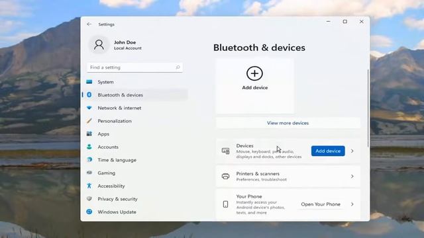The height and width of the screenshot is (238, 424).
Task: Click the Find a setting search box
Action: [134, 67]
